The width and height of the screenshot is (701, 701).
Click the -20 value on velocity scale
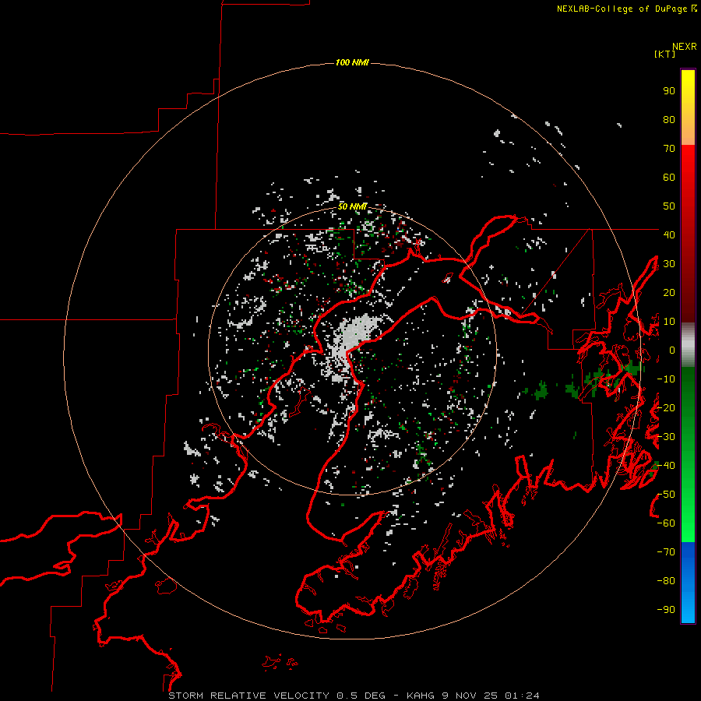[666, 407]
